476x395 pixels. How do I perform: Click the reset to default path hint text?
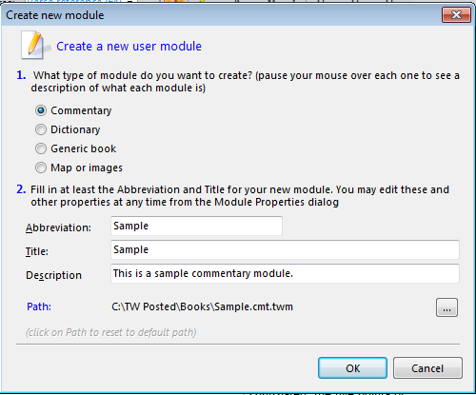(111, 332)
